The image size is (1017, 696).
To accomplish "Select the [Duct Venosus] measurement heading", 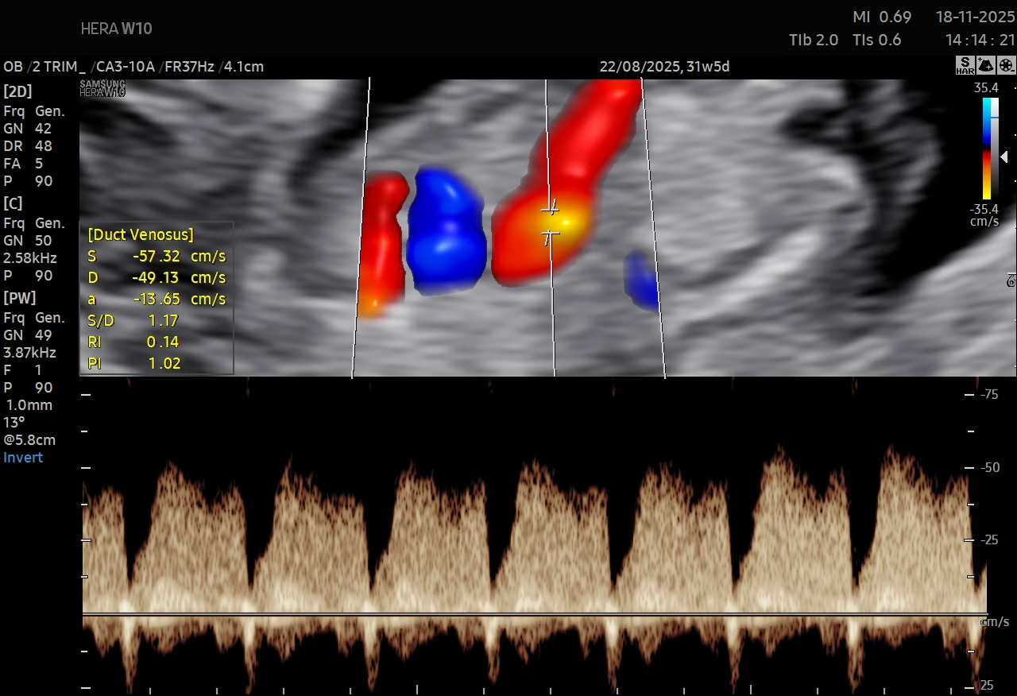I will point(141,235).
